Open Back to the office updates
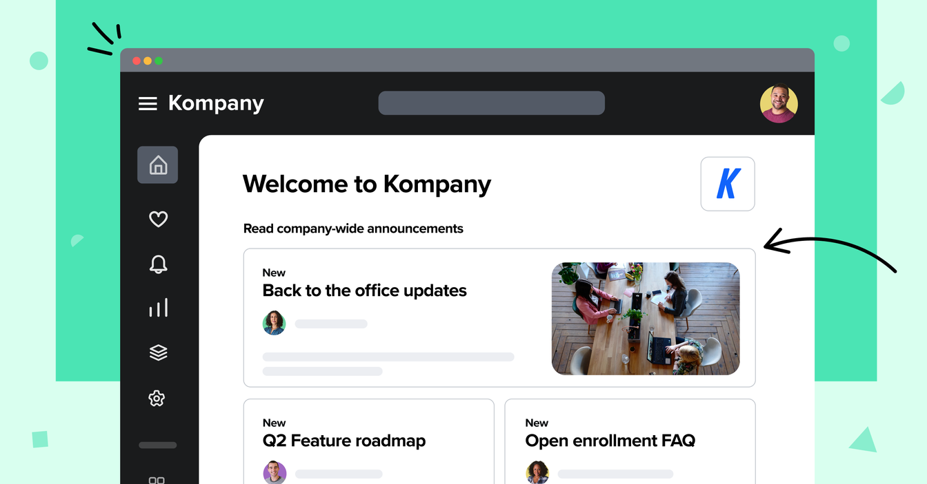The height and width of the screenshot is (484, 927). coord(364,291)
